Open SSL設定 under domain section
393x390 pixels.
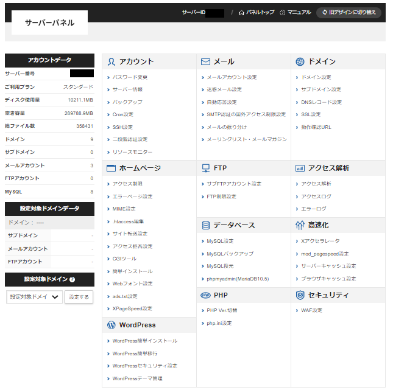(311, 114)
